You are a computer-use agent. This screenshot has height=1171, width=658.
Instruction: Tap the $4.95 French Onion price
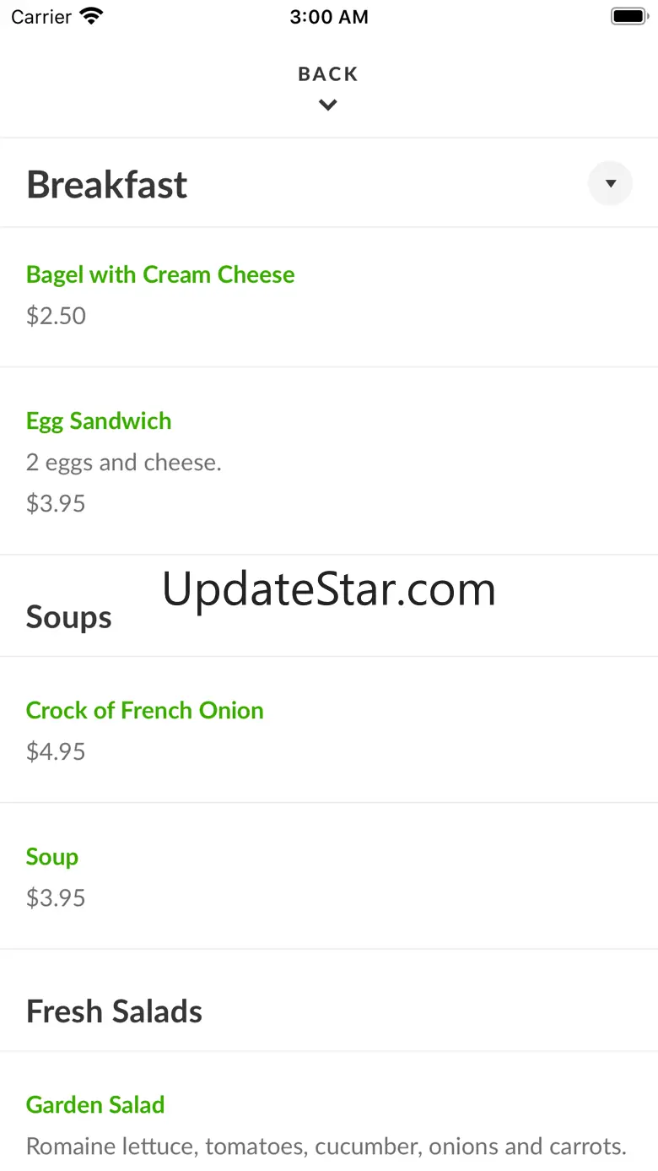(x=56, y=751)
